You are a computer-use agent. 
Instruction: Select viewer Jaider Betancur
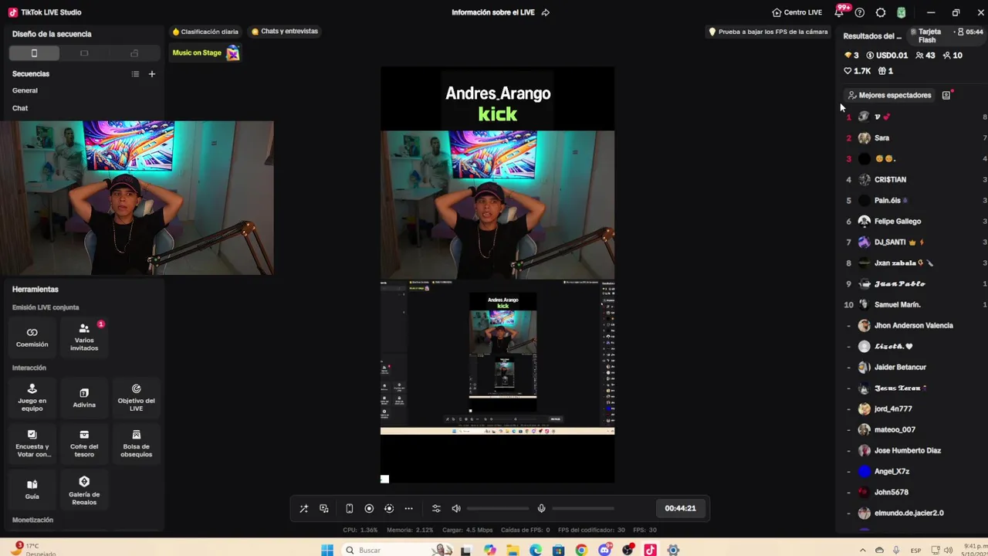point(900,368)
